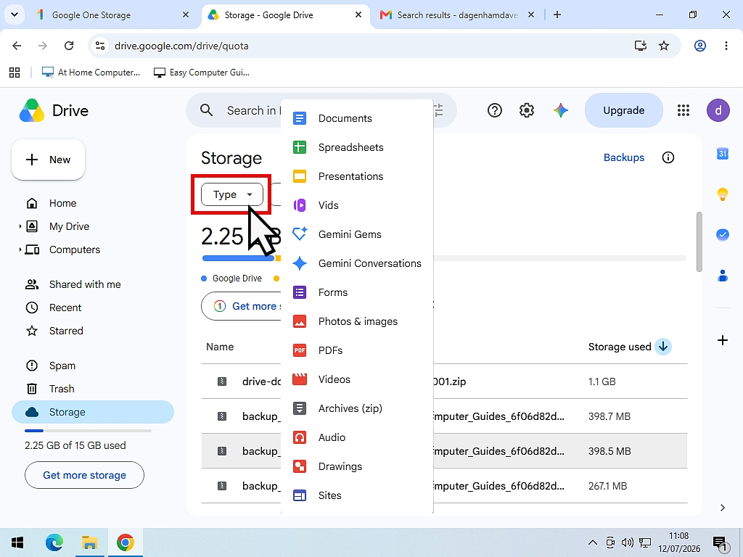Open advanced search options icon
The width and height of the screenshot is (743, 557).
point(439,110)
